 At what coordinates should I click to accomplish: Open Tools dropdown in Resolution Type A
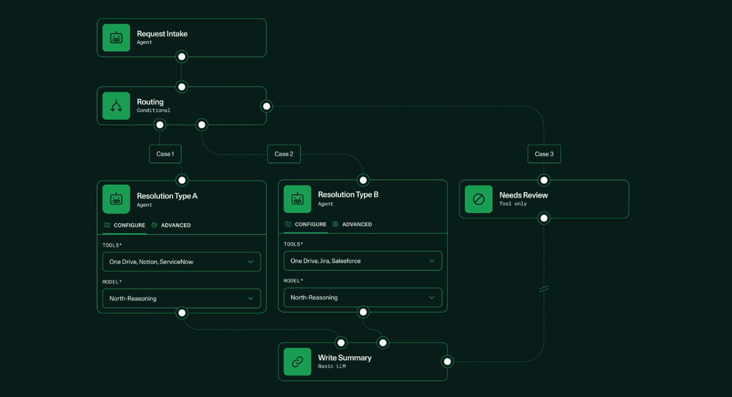click(x=181, y=262)
